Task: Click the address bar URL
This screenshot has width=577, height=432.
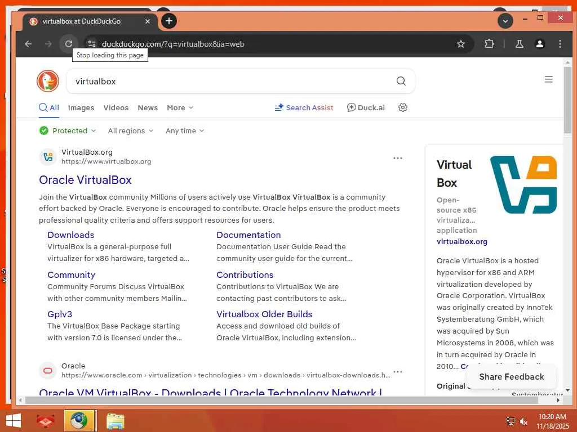Action: coord(173,44)
